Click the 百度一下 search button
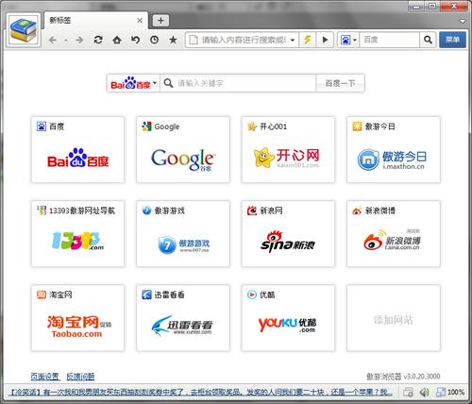The height and width of the screenshot is (404, 472). (340, 83)
